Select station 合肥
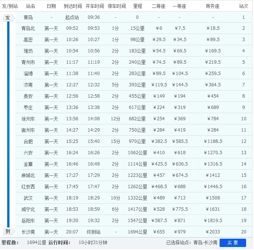The height and width of the screenshot is (250, 254). (x=28, y=141)
